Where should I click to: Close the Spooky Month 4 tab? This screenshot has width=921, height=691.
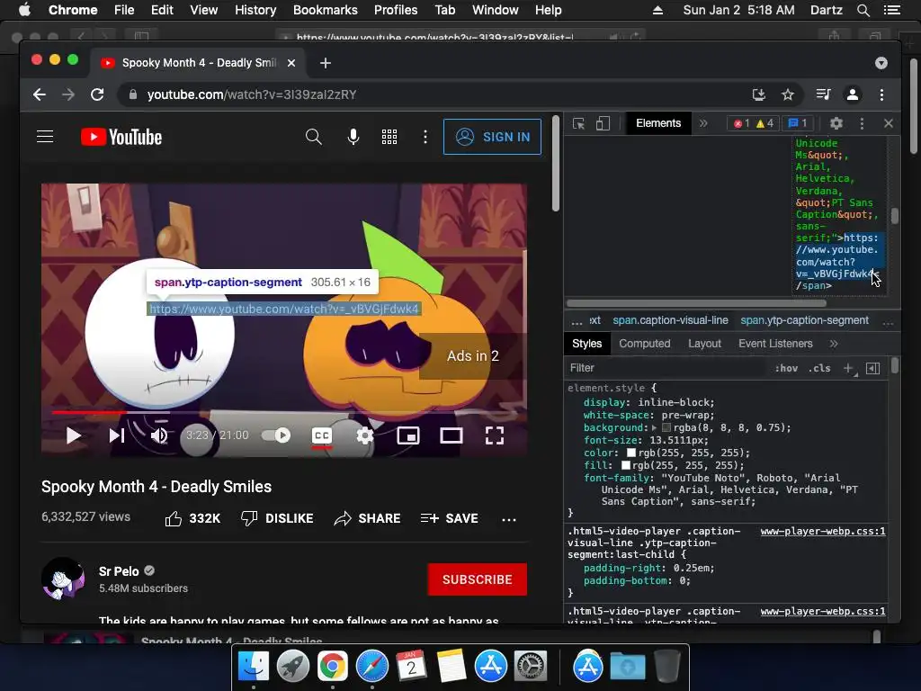tap(291, 63)
